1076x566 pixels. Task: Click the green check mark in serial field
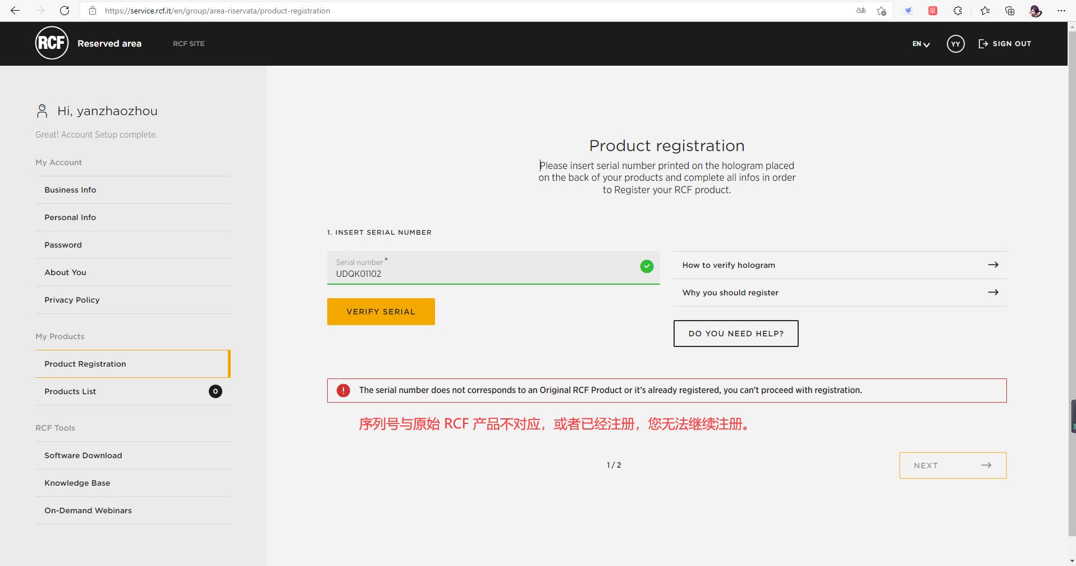[x=647, y=266]
